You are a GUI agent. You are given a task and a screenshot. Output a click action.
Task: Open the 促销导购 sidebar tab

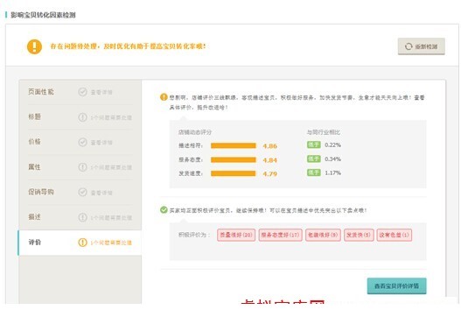pyautogui.click(x=80, y=192)
